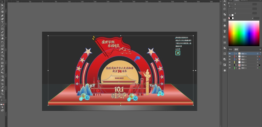Select the Mesh tool
262x127 pixels.
click(2, 63)
